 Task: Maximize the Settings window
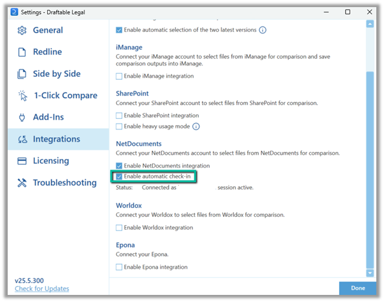[x=347, y=12]
